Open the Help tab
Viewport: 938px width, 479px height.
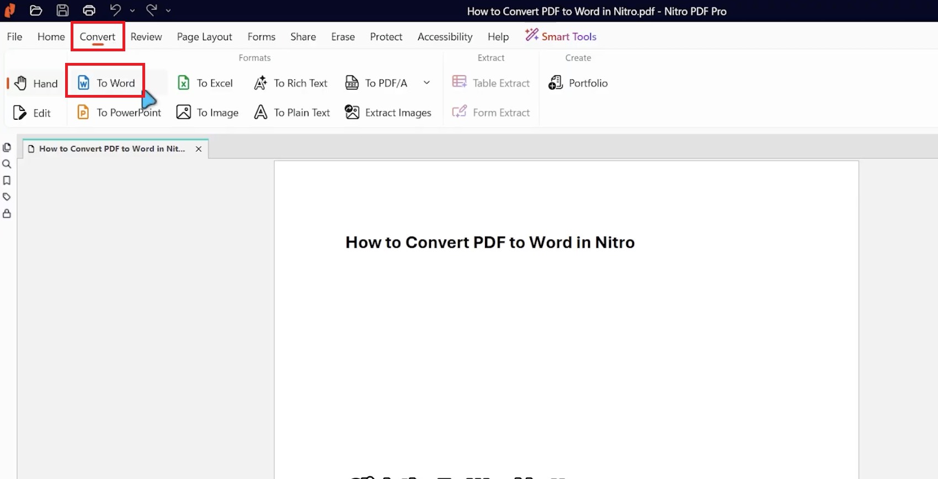coord(498,36)
